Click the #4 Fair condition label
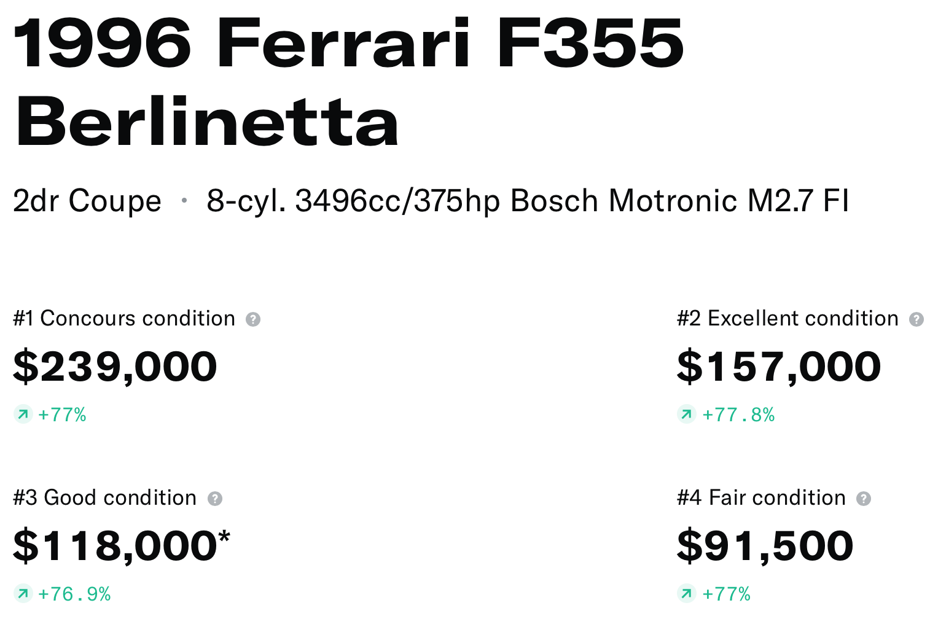 point(761,498)
